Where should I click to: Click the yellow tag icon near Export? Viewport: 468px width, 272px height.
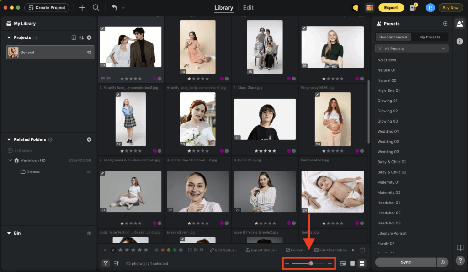(356, 8)
